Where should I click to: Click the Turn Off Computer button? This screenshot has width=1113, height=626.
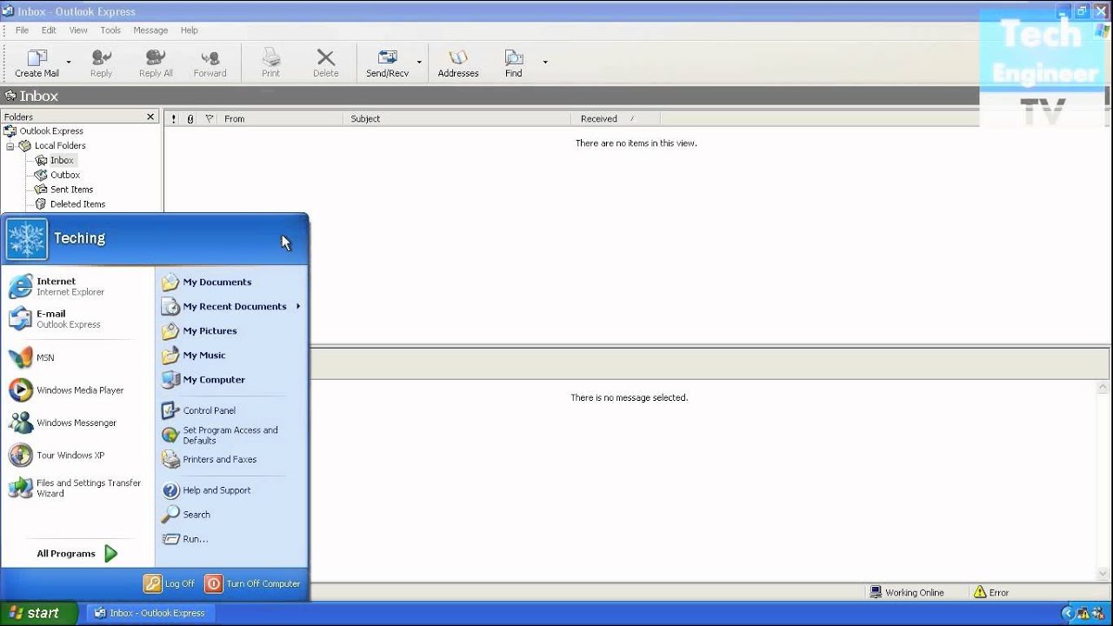(x=253, y=583)
